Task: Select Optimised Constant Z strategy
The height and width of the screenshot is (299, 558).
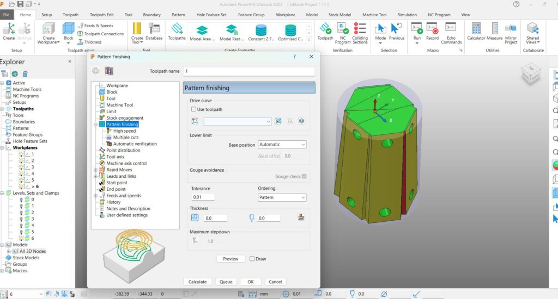Action: [290, 33]
